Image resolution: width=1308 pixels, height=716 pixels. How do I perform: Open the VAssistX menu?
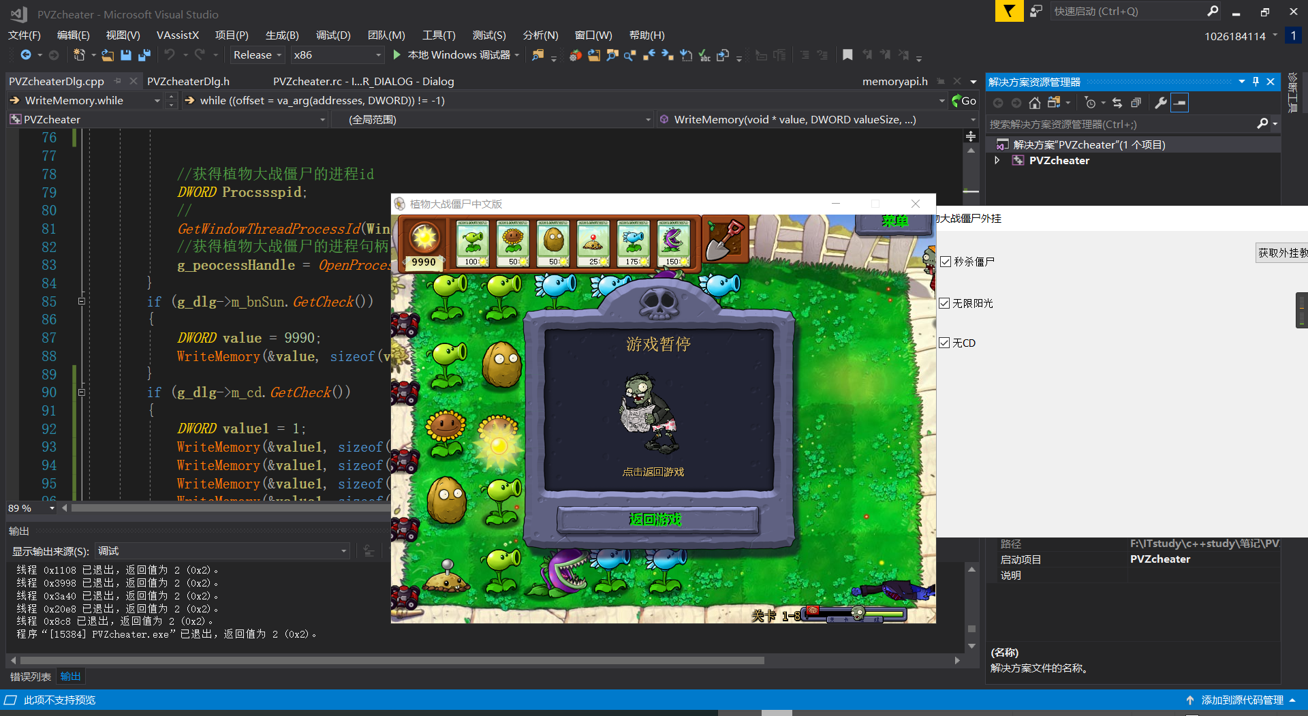[178, 35]
